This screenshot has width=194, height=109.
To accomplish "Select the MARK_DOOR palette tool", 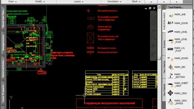I will coord(178,23).
